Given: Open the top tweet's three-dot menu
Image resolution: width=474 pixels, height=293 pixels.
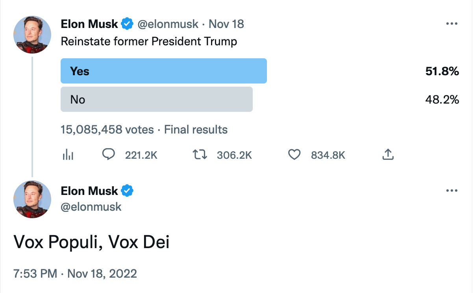Looking at the screenshot, I should [452, 24].
